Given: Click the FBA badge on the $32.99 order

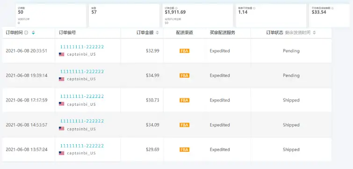Looking at the screenshot, I should pos(184,51).
